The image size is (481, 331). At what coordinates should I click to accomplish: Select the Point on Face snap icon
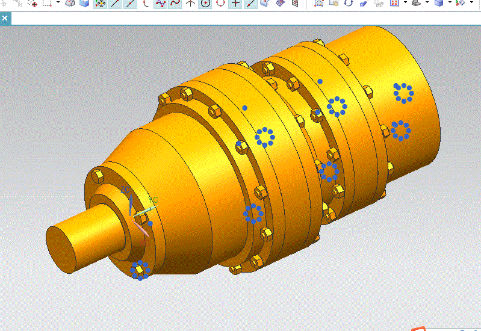(x=265, y=4)
